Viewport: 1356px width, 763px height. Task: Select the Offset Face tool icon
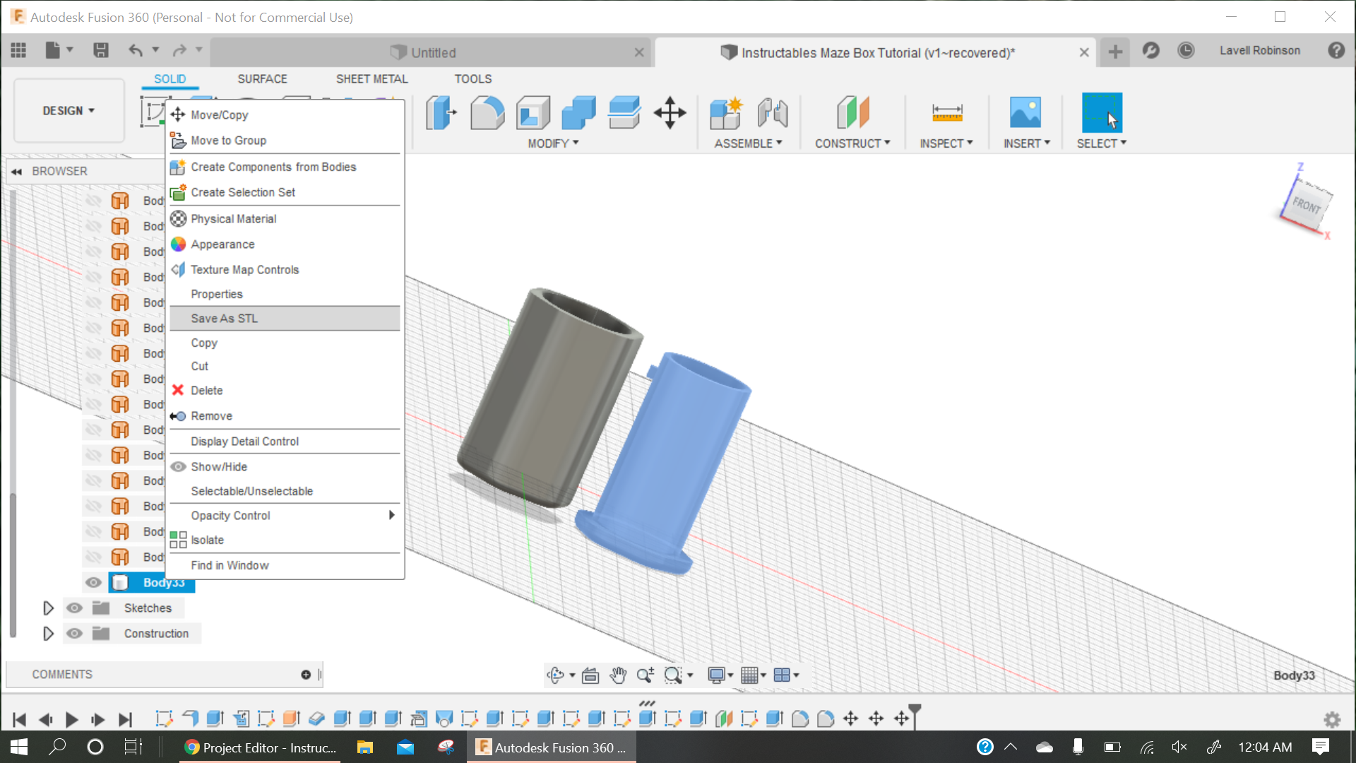624,113
